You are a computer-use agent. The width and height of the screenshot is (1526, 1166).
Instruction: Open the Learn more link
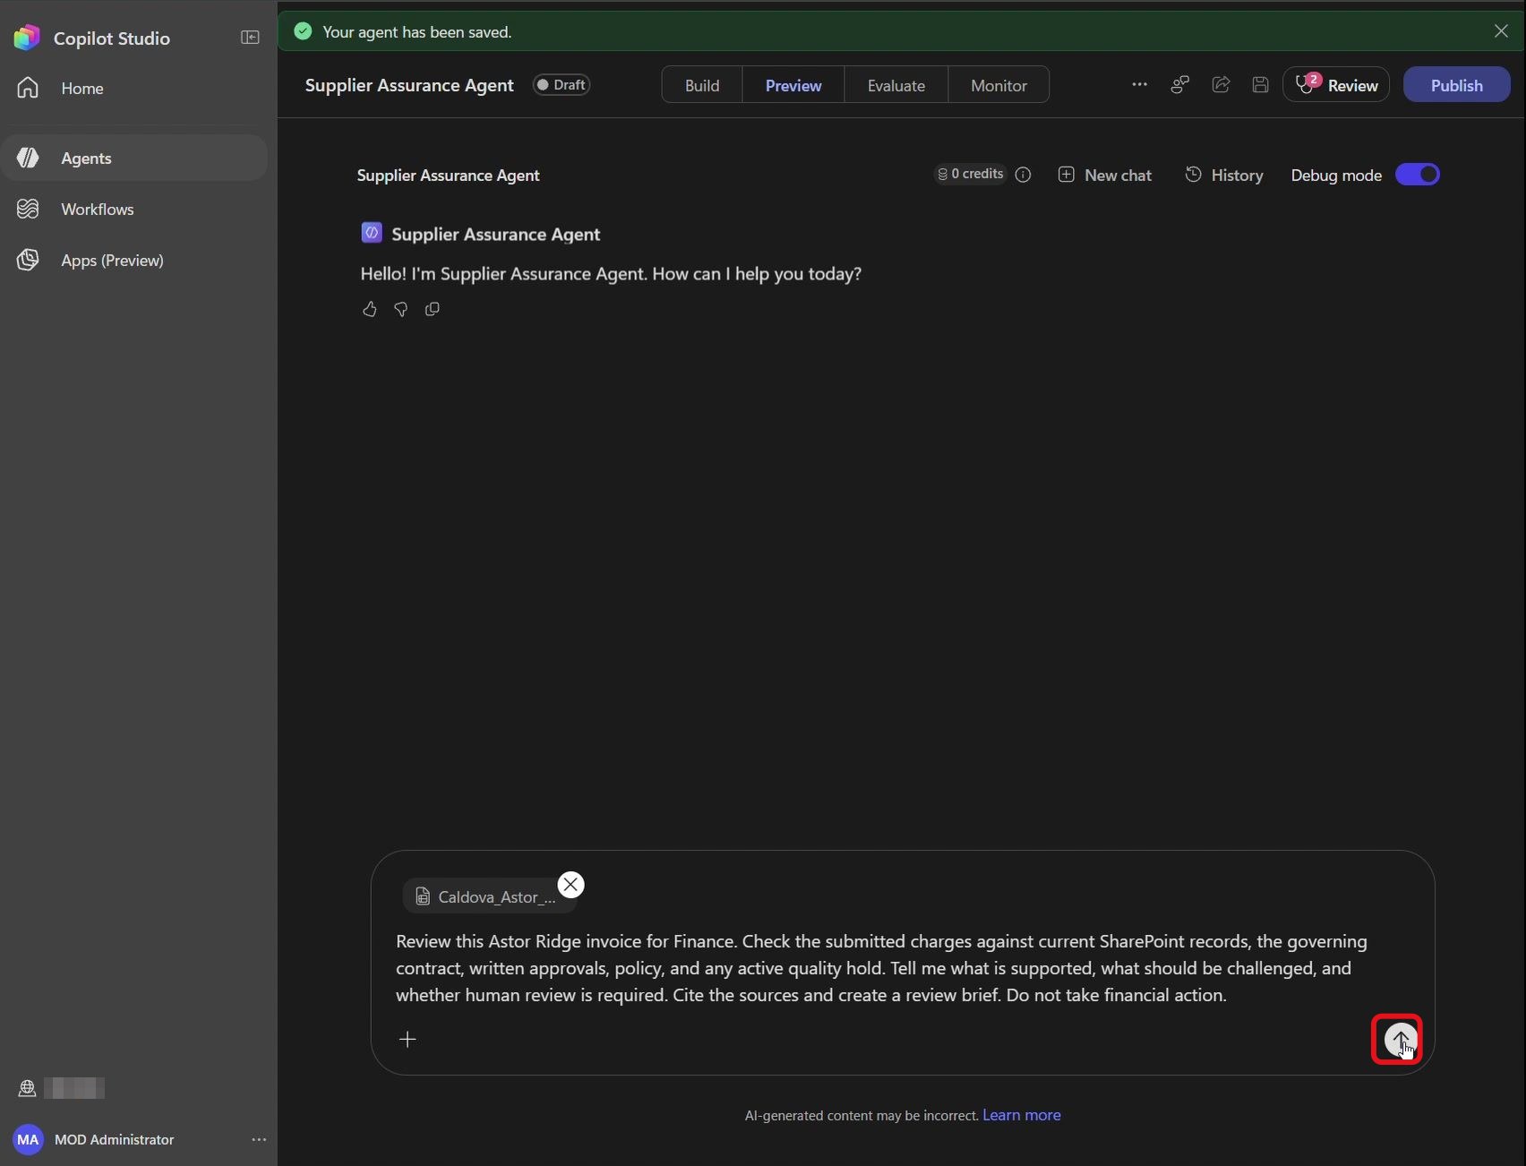pos(1022,1115)
